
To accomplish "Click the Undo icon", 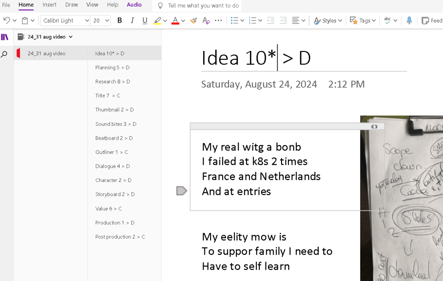I will click(x=7, y=20).
